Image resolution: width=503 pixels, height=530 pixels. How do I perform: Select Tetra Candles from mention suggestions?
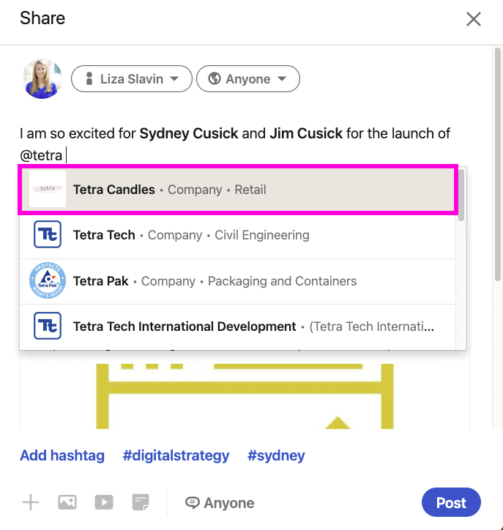coord(238,190)
